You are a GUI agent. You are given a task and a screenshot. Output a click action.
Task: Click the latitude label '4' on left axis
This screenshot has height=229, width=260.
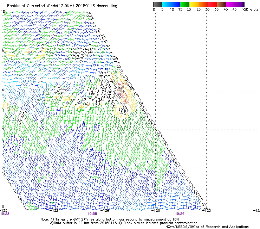3,129
